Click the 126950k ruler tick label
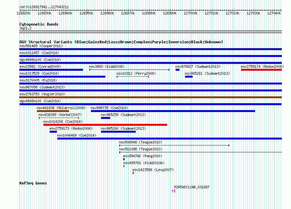 (86, 13)
